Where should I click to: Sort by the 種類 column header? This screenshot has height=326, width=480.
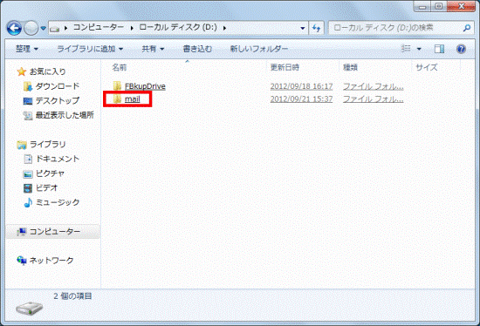(x=350, y=67)
